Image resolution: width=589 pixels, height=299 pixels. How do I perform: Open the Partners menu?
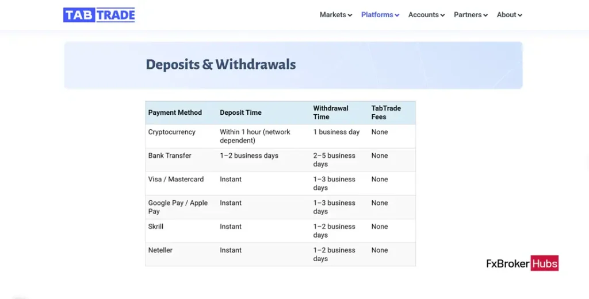[471, 15]
